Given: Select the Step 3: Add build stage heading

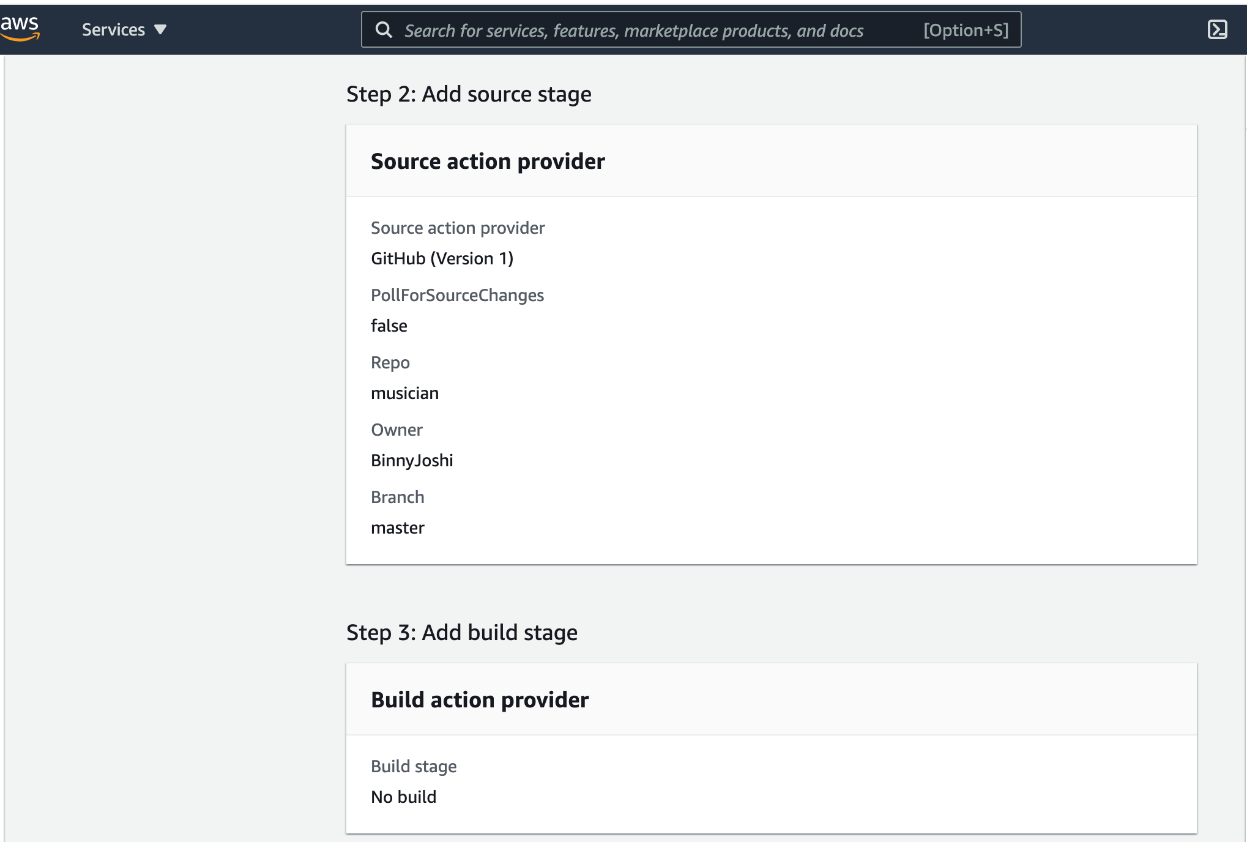Looking at the screenshot, I should coord(462,632).
